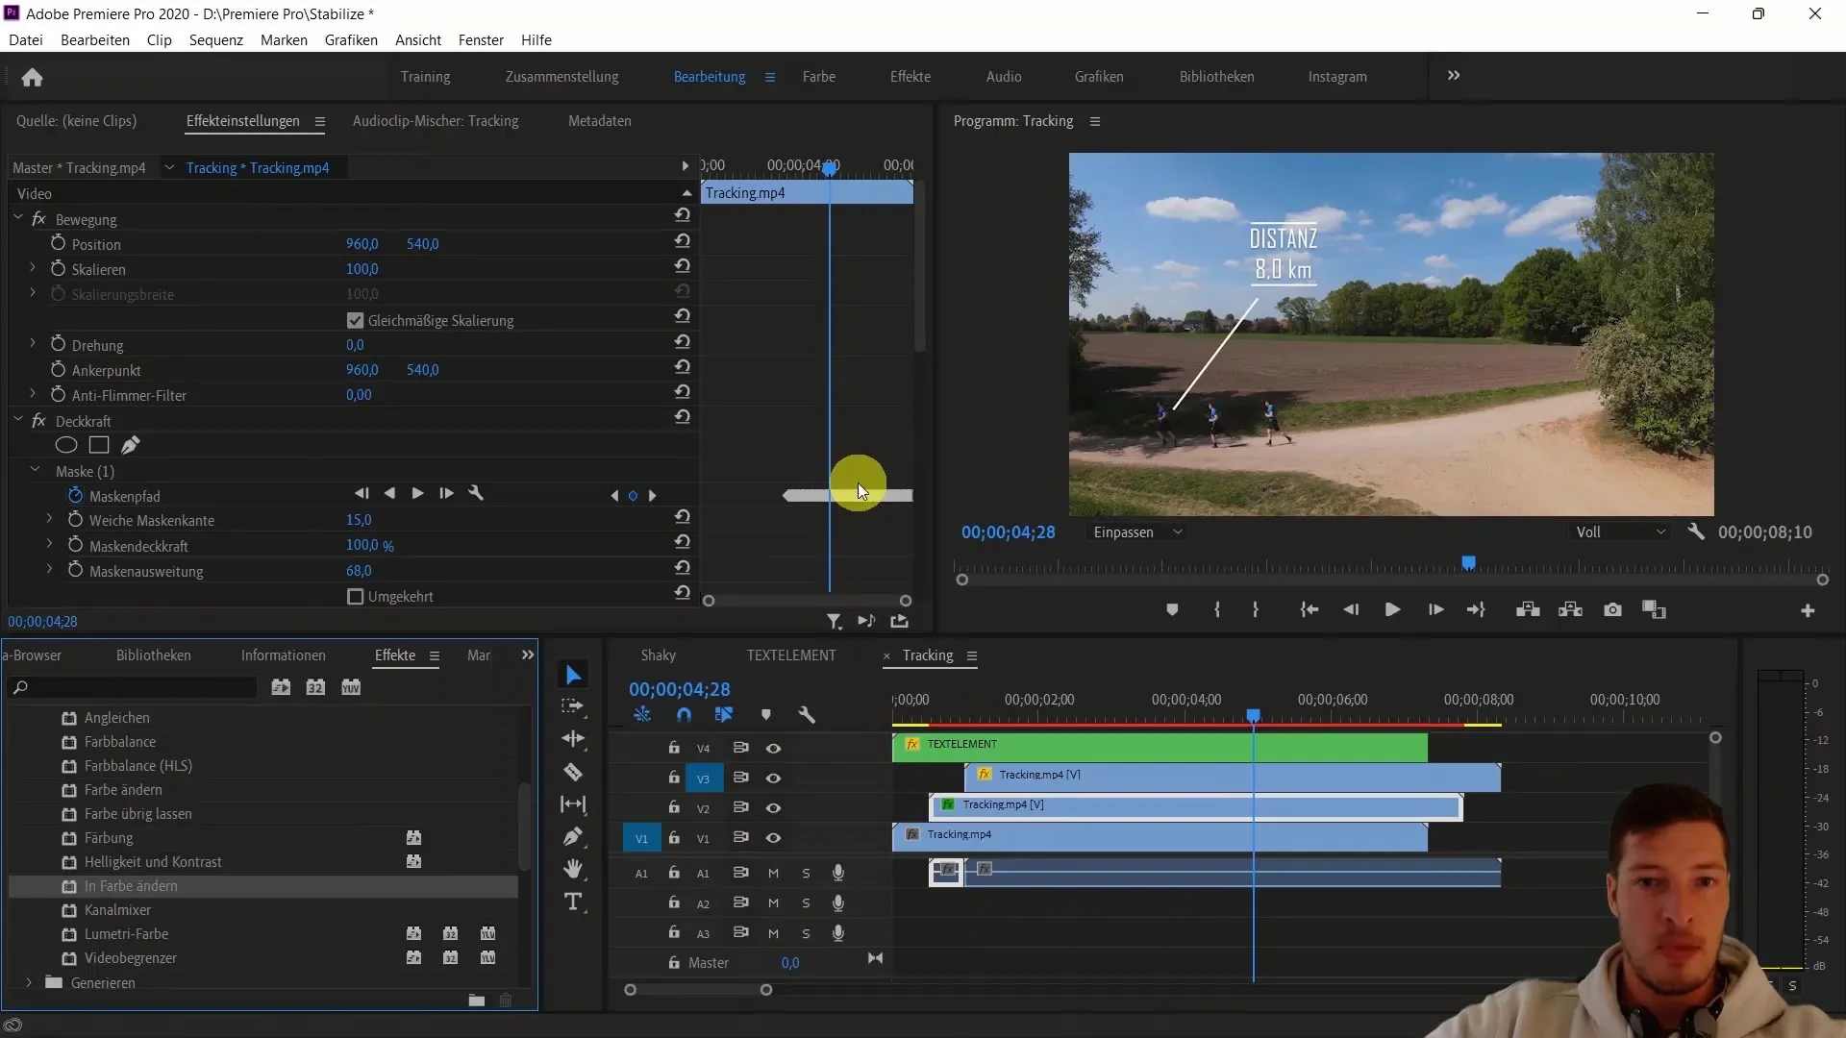Expand the Bewegung effect properties
Screen dimensions: 1846x1038
coord(17,218)
